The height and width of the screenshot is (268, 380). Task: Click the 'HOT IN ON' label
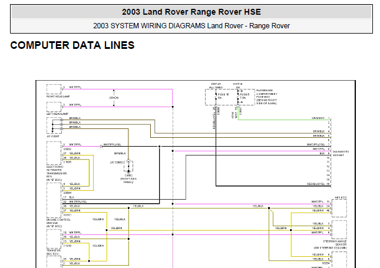[x=238, y=86]
